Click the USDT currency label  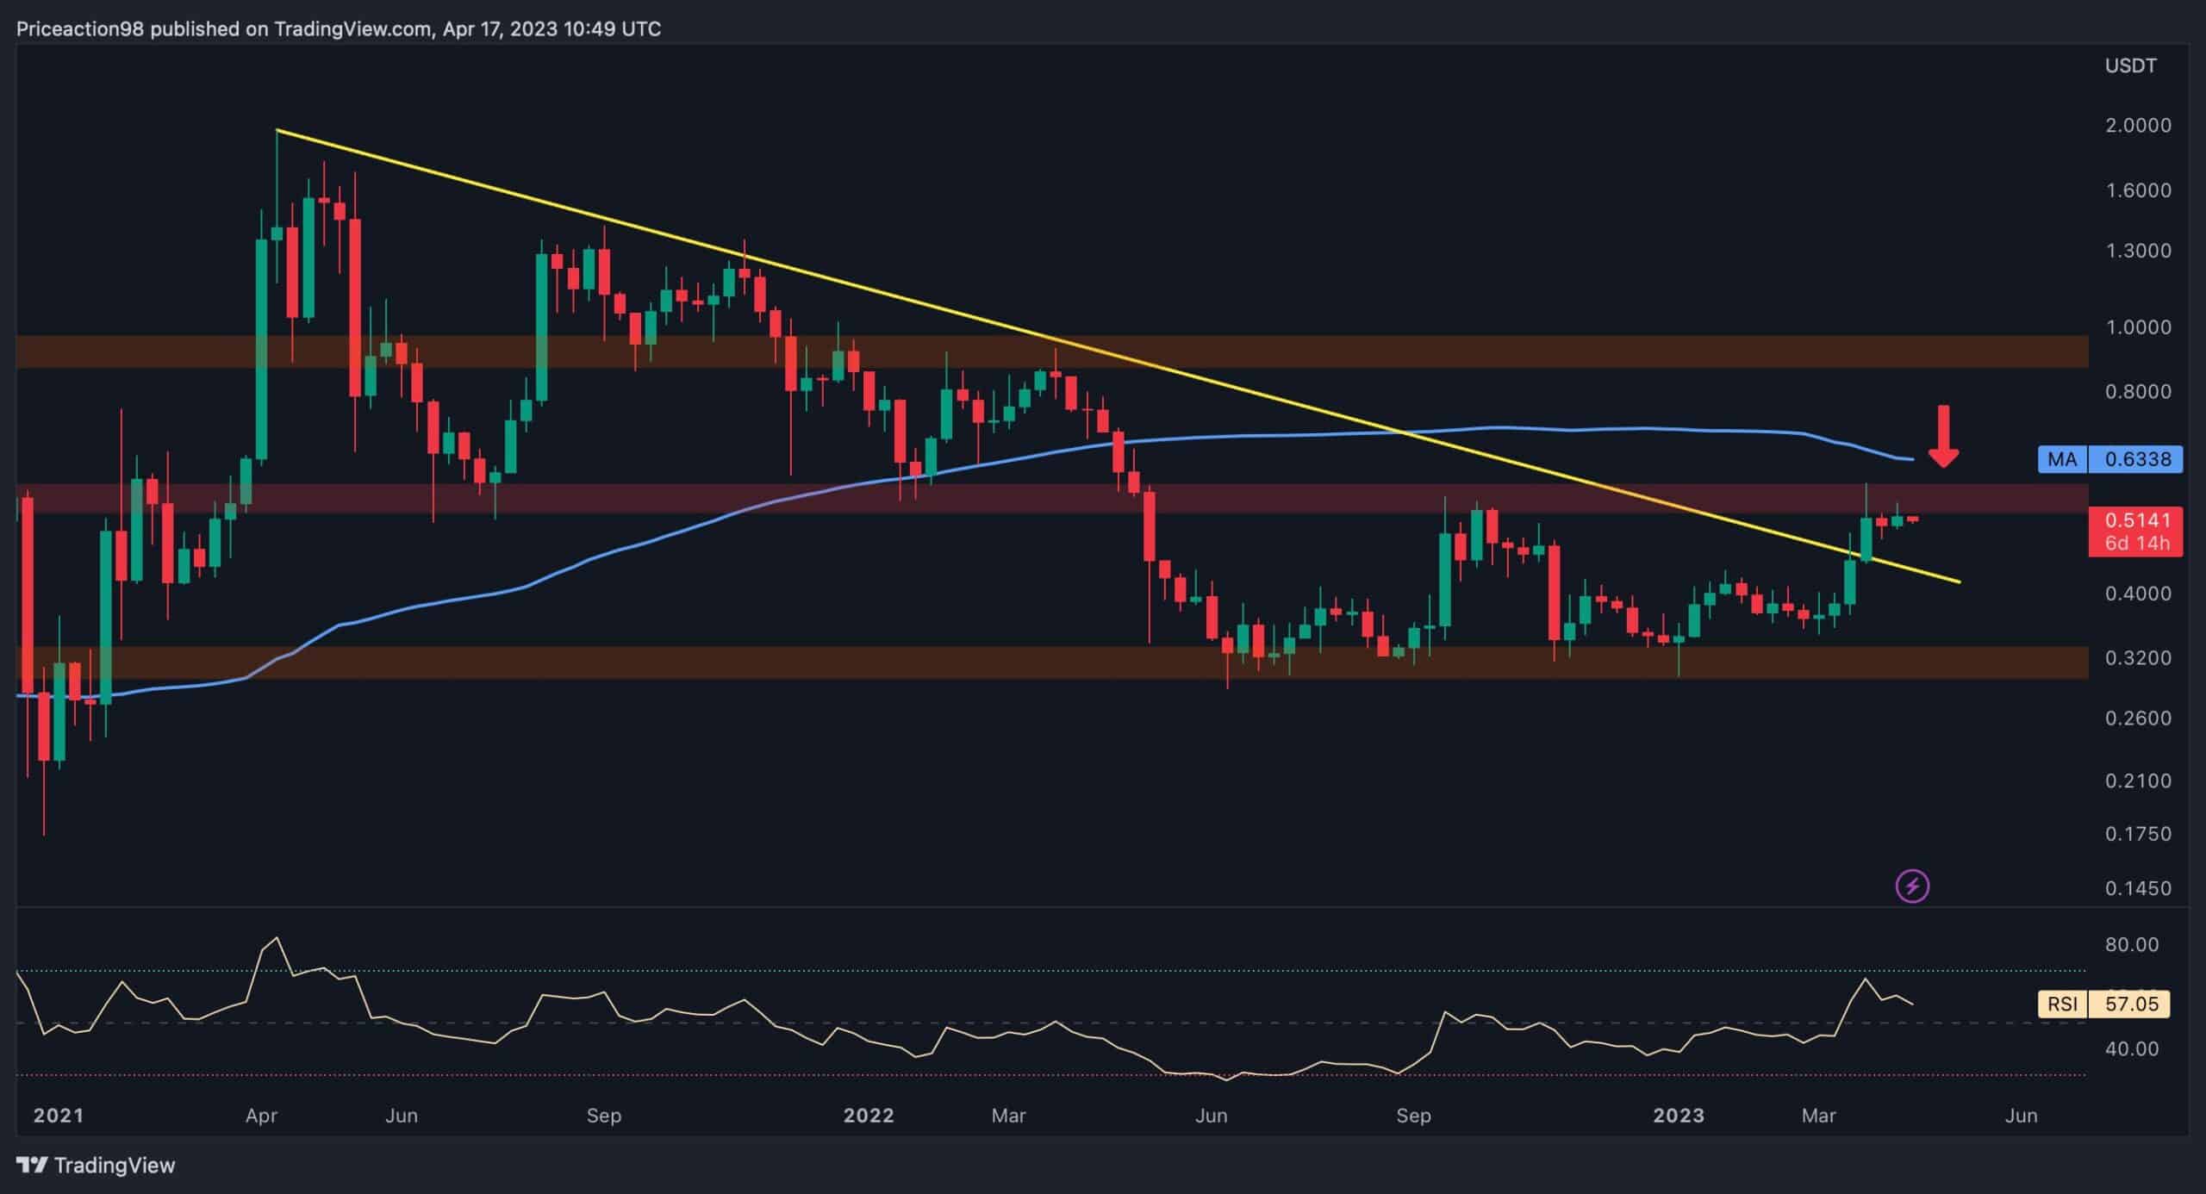point(2131,66)
